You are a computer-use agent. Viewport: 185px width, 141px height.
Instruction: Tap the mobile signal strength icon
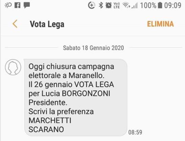[x=135, y=5]
